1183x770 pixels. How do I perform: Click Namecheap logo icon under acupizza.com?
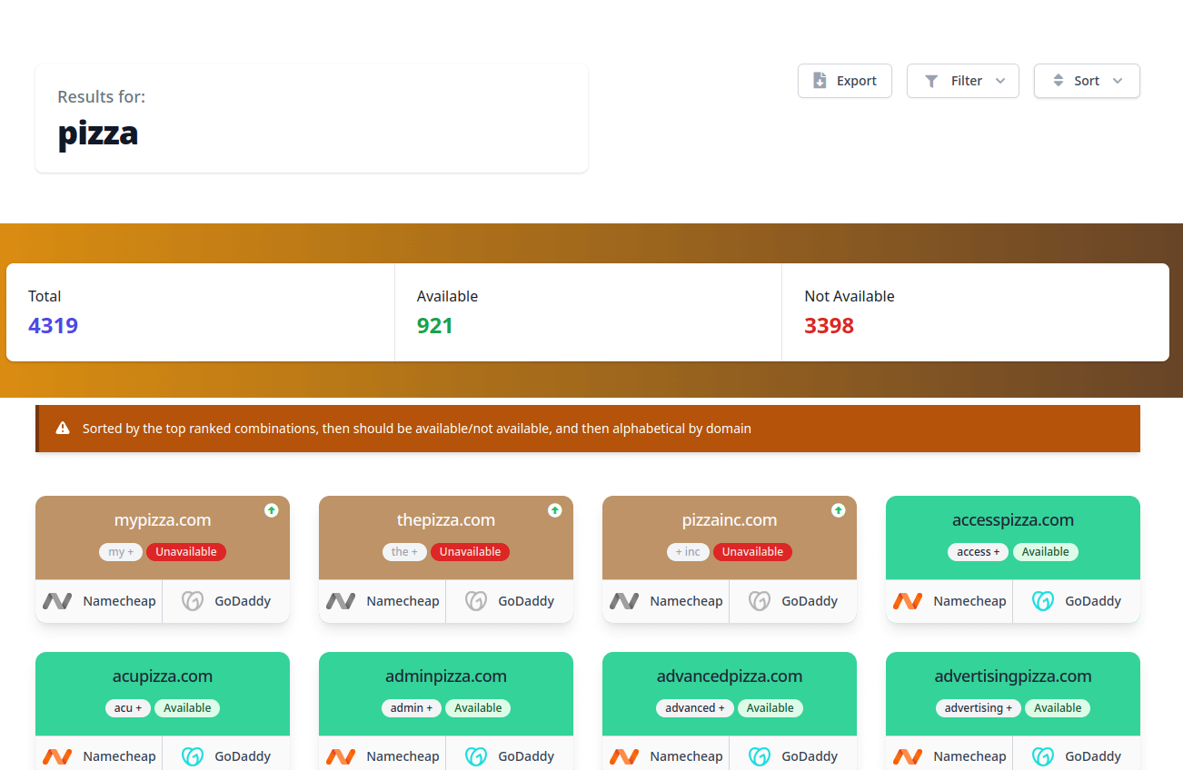(x=57, y=756)
